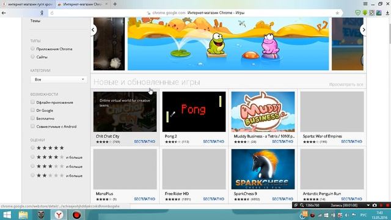
Task: Open 'Antarctic Penguin Run' title
Action: pos(322,194)
